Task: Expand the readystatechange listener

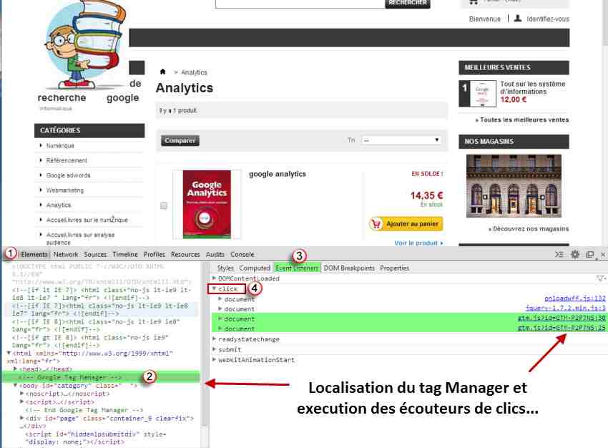Action: tap(214, 339)
